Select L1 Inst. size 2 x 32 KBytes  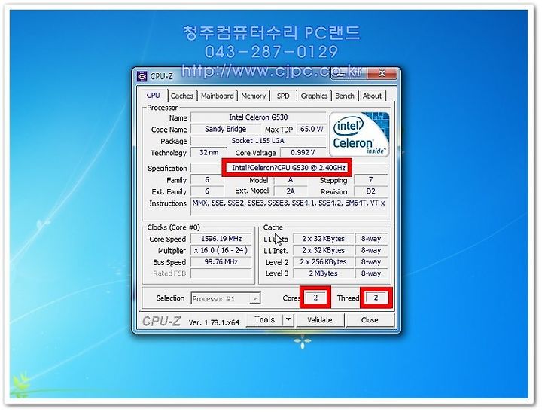[323, 251]
